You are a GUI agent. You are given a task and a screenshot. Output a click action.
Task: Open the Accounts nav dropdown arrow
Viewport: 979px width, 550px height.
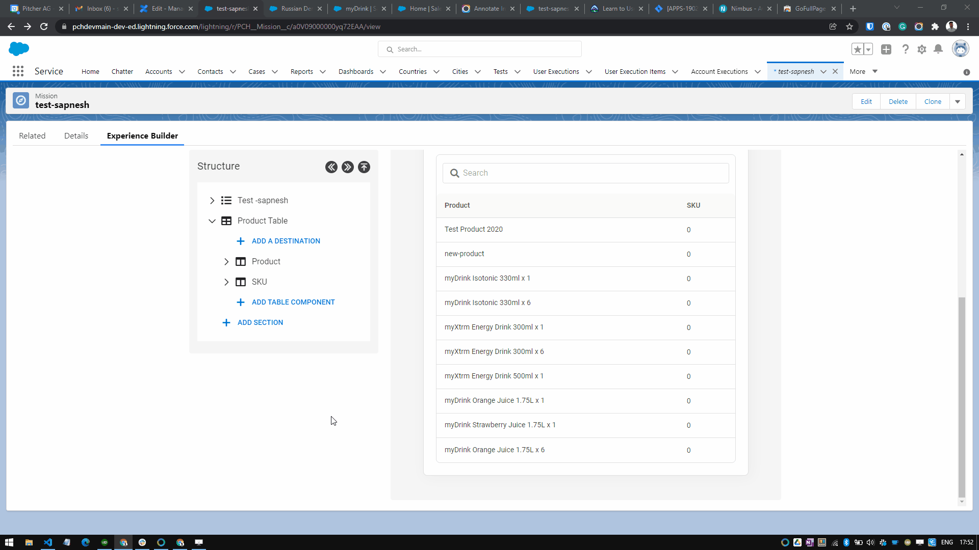[182, 72]
